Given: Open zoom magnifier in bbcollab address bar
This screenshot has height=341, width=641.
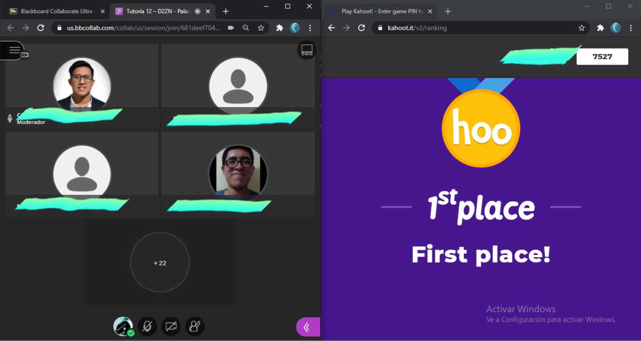Looking at the screenshot, I should coord(246,28).
